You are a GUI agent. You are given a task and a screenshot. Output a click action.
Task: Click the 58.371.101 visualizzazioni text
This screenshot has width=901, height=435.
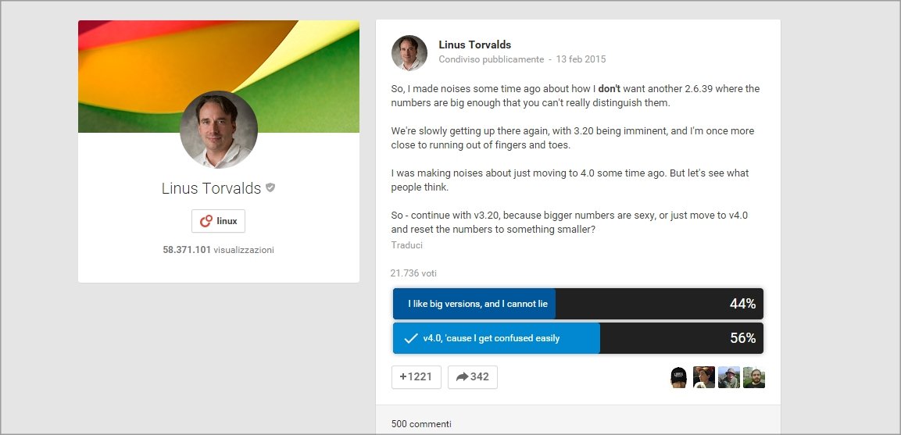[218, 250]
